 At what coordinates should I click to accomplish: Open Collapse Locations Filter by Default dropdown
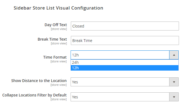point(120,97)
